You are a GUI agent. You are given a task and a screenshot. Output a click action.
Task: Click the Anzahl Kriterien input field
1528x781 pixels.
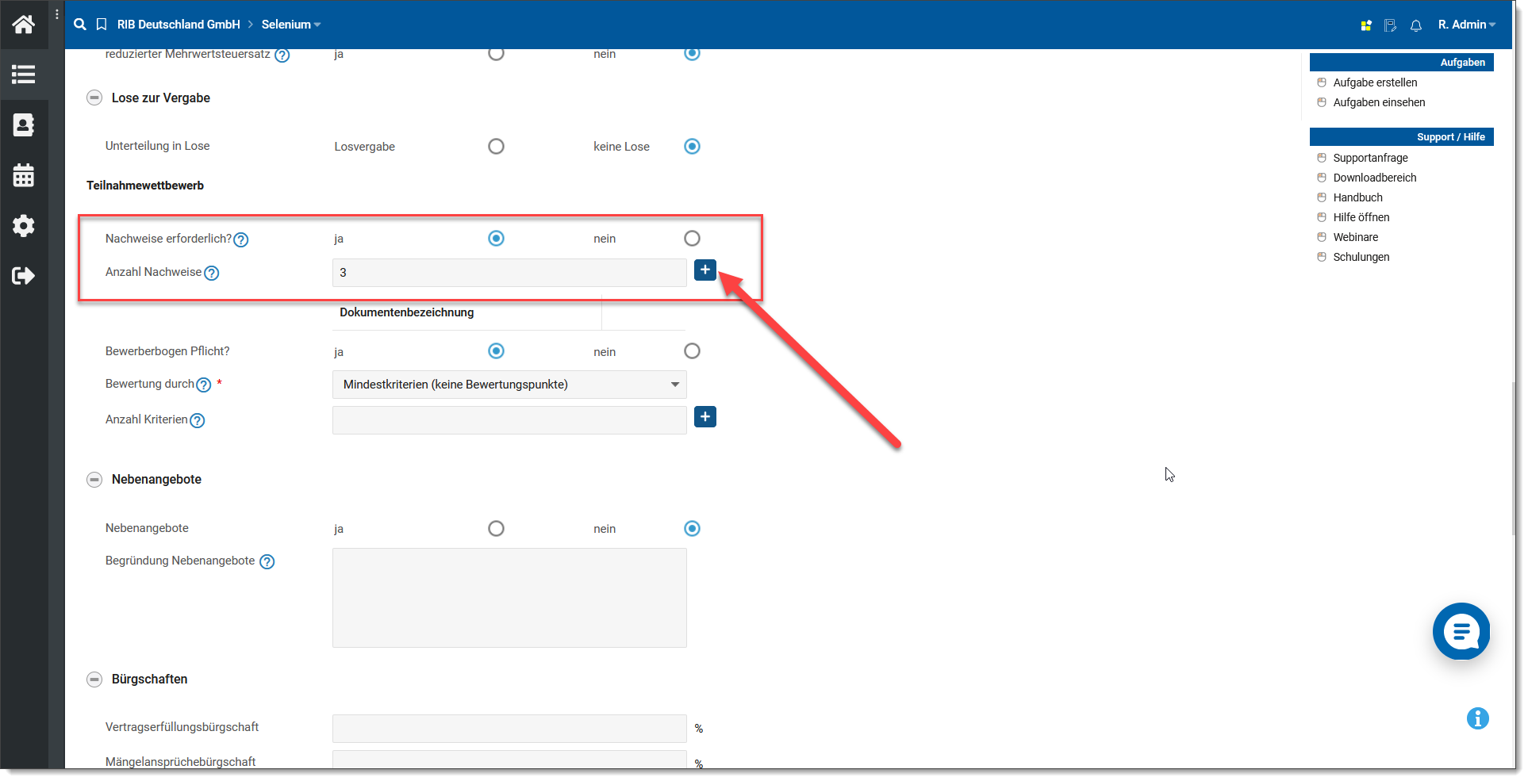[x=509, y=420]
